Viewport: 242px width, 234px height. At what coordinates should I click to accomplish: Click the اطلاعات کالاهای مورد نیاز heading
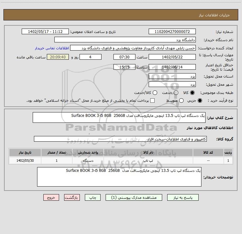[x=210, y=128]
